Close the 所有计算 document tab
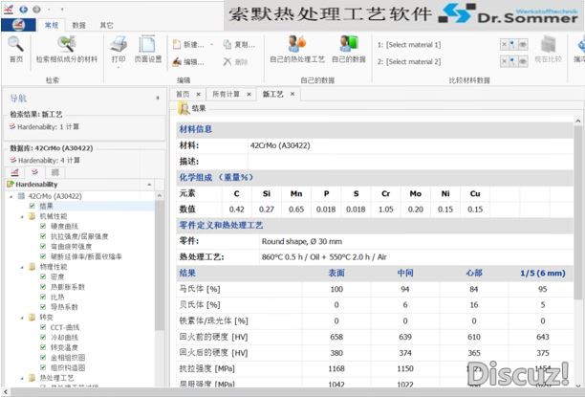Image resolution: width=585 pixels, height=397 pixels. click(249, 94)
